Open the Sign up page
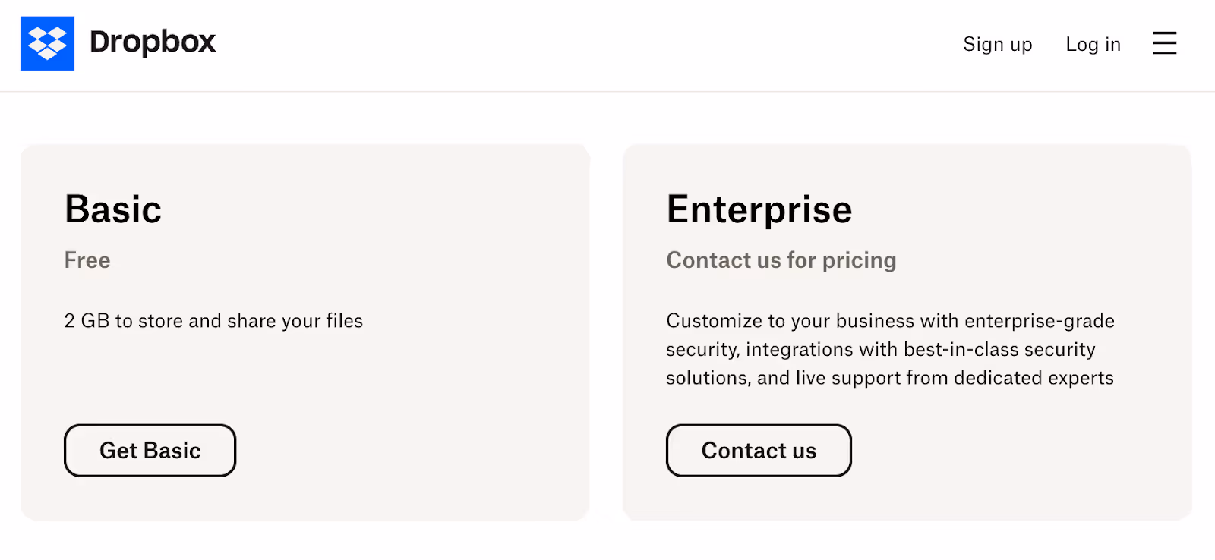Screen dimensions: 1215x560 point(997,45)
